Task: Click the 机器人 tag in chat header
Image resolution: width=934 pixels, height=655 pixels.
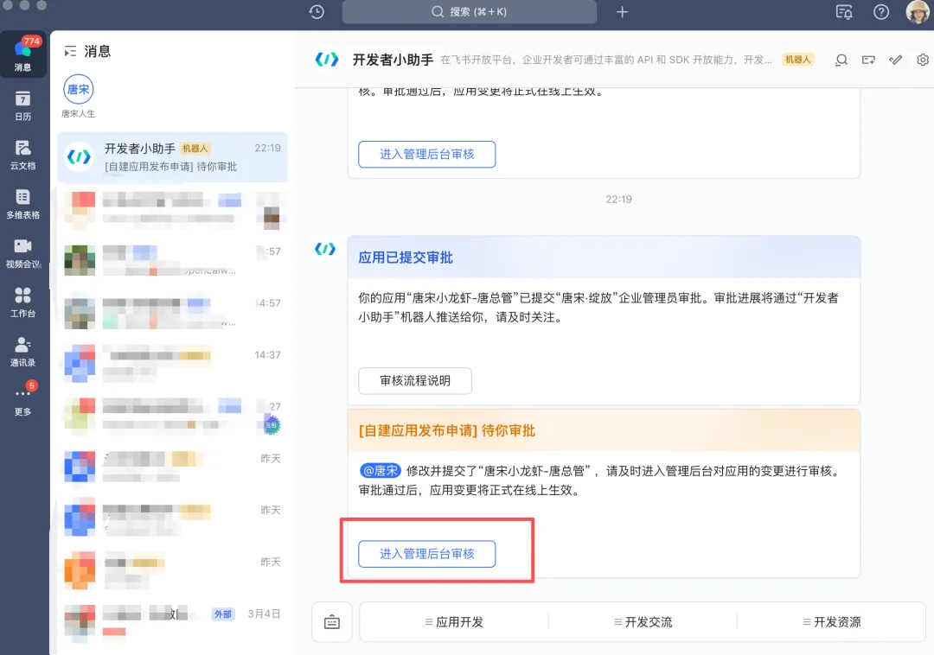Action: [x=797, y=60]
